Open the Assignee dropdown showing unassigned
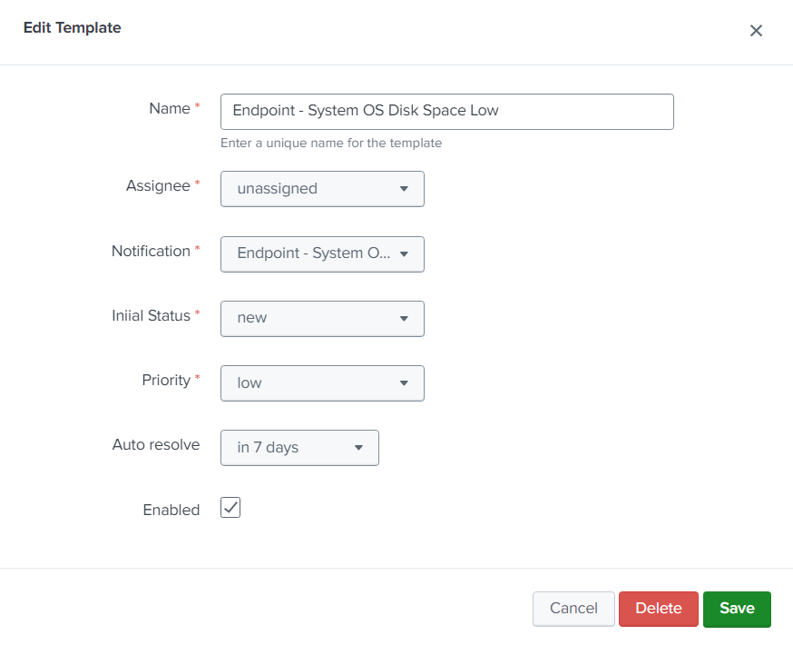Image resolution: width=793 pixels, height=645 pixels. click(x=322, y=189)
